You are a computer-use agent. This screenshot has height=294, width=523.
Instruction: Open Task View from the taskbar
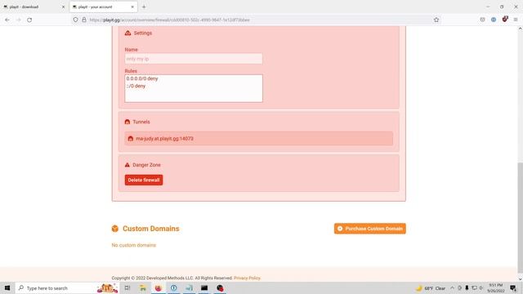(x=127, y=288)
